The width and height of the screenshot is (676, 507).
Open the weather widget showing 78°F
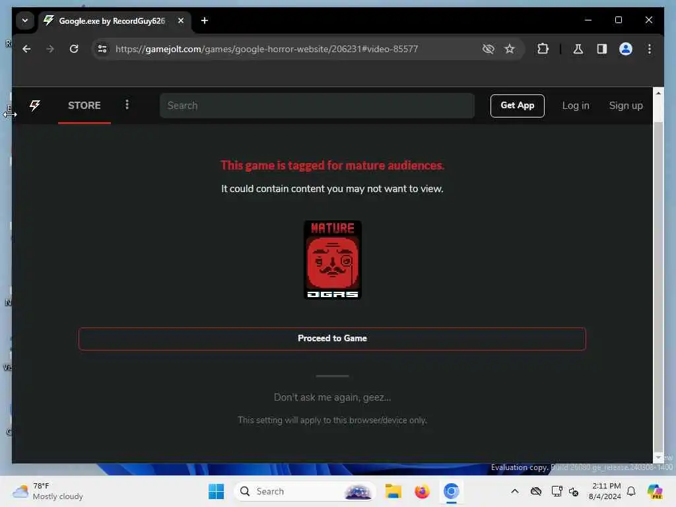(x=48, y=491)
